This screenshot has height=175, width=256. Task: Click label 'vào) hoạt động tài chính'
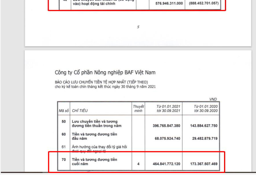point(94,4)
